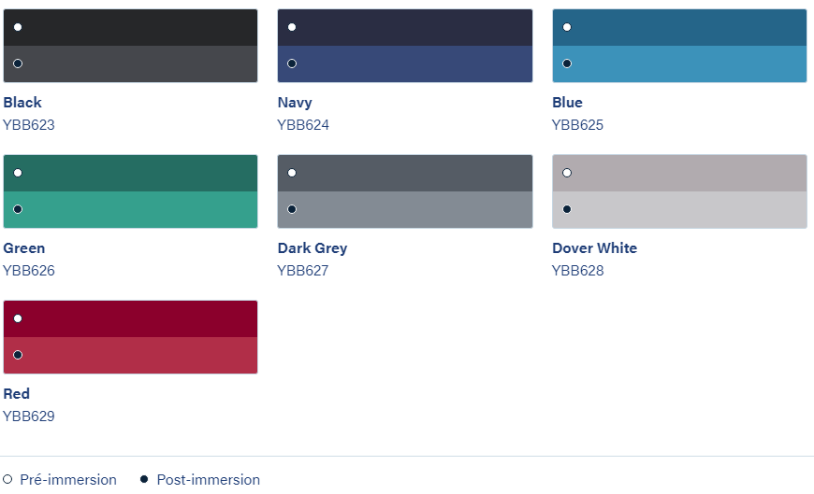Click the Blue pre-immersion white dot
814x494 pixels.
coord(567,27)
